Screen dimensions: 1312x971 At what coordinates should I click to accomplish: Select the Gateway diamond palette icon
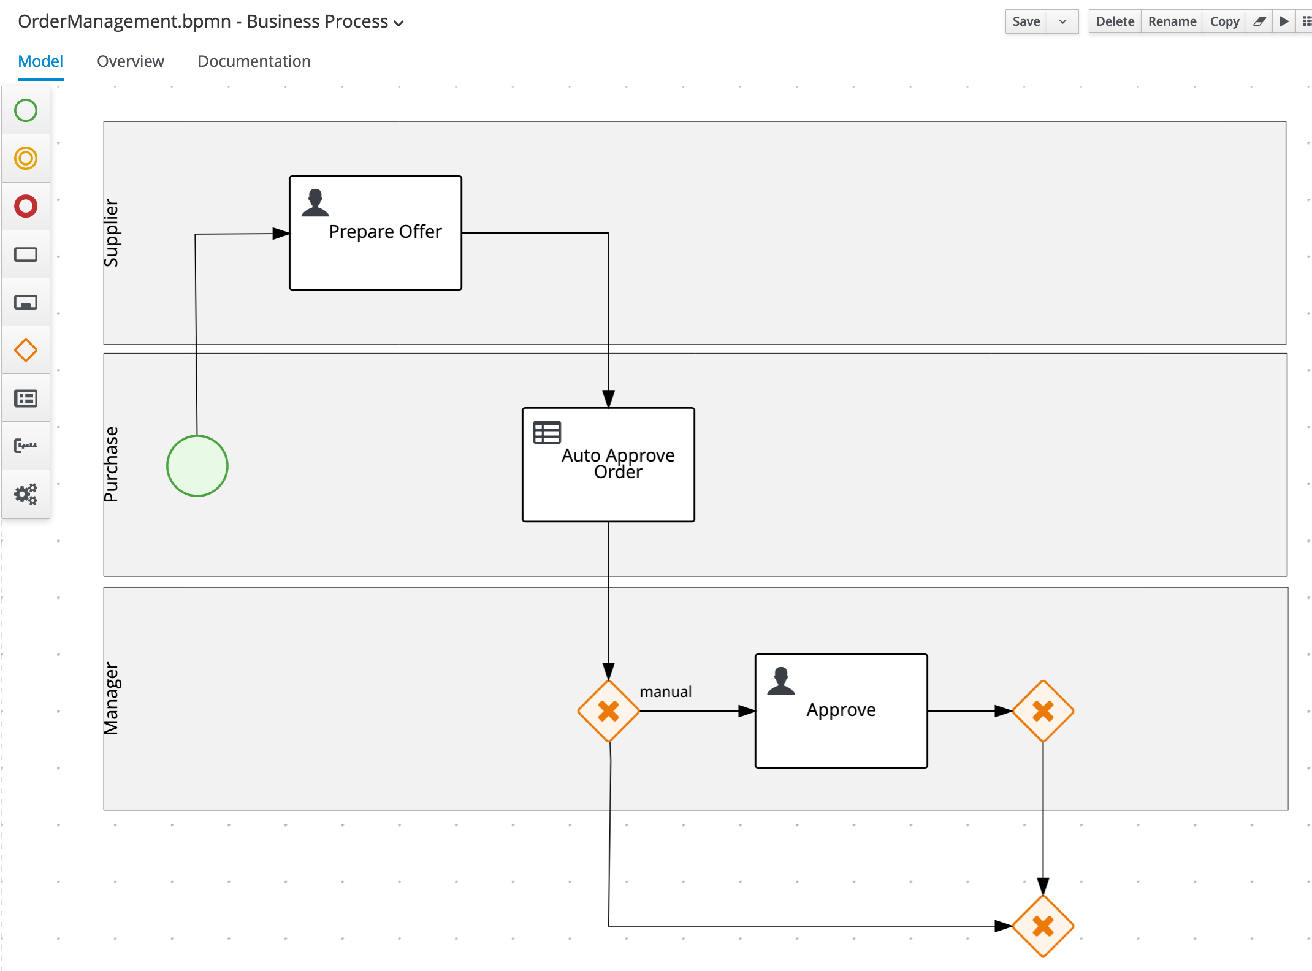26,350
